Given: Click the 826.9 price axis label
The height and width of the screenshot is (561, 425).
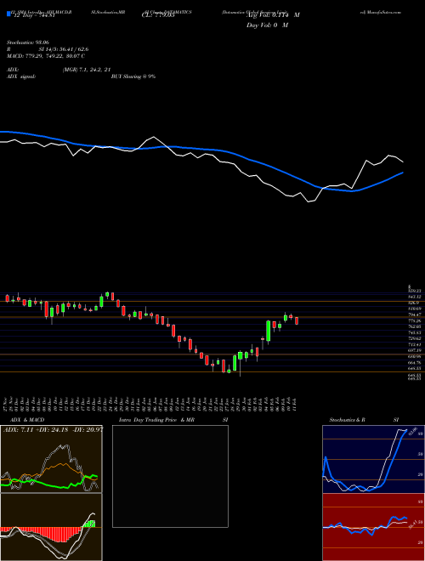Looking at the screenshot, I should [x=414, y=303].
